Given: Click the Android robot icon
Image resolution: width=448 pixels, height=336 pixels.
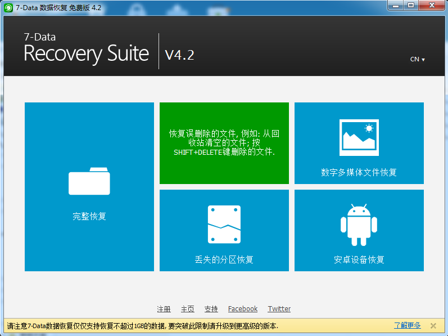Looking at the screenshot, I should (x=359, y=225).
